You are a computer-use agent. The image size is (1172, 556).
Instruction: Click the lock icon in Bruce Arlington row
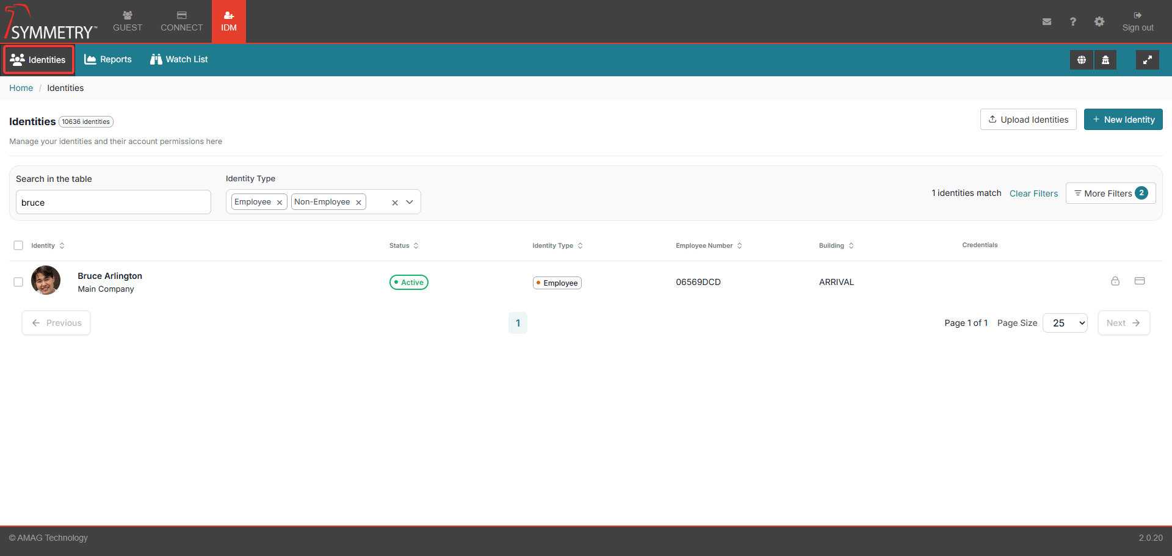point(1115,281)
